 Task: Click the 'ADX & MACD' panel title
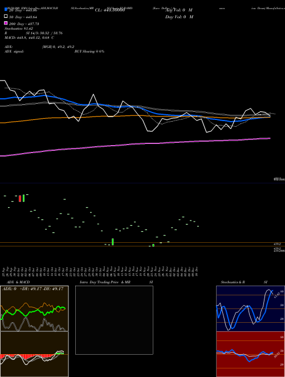point(18,282)
